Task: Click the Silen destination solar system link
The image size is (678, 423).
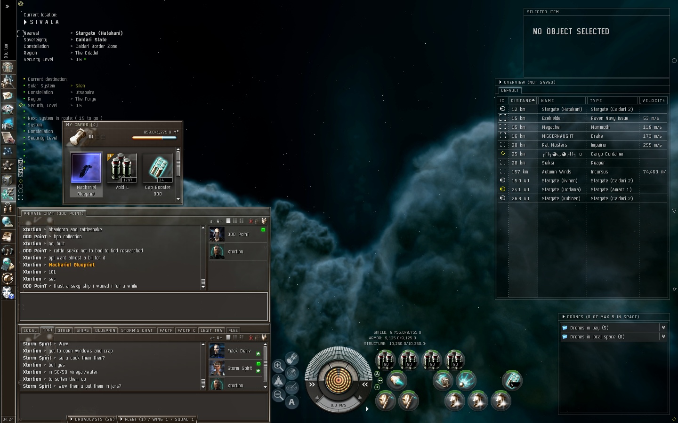Action: click(x=81, y=86)
